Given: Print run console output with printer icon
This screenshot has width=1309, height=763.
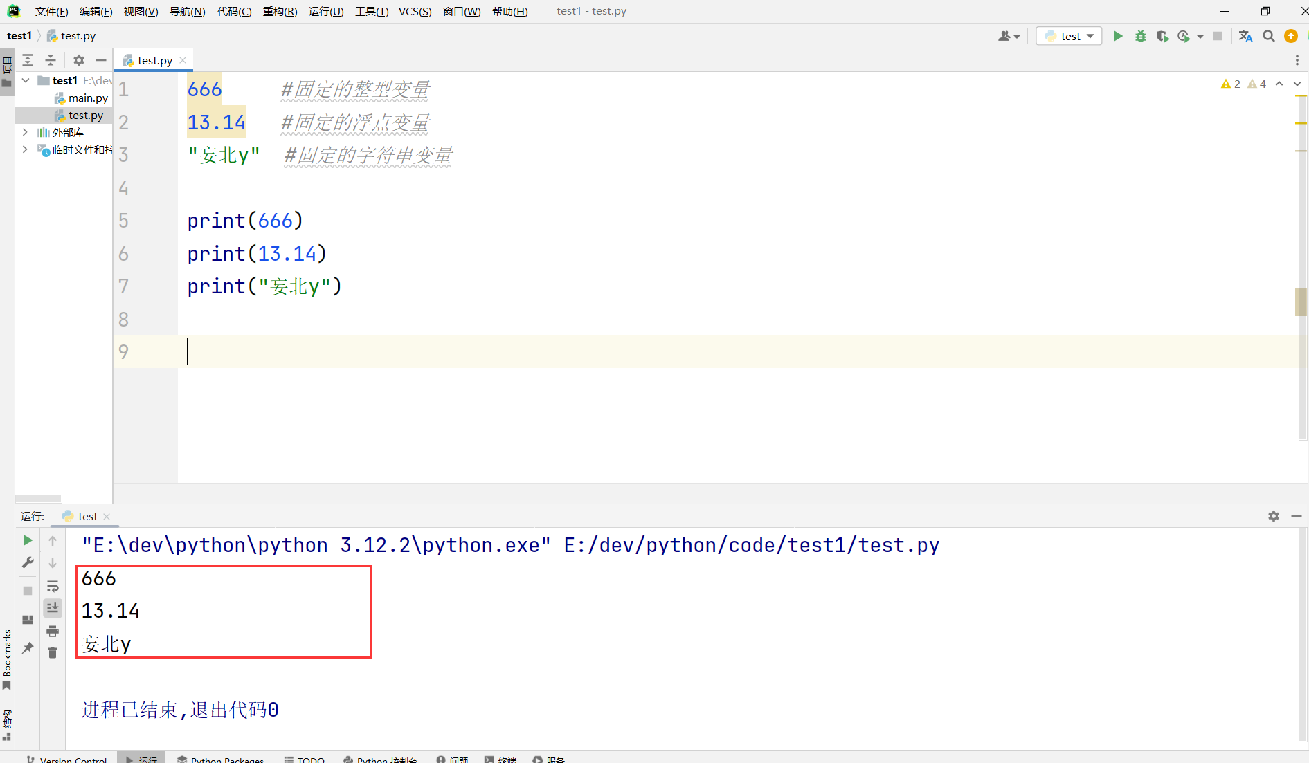Looking at the screenshot, I should coord(53,631).
